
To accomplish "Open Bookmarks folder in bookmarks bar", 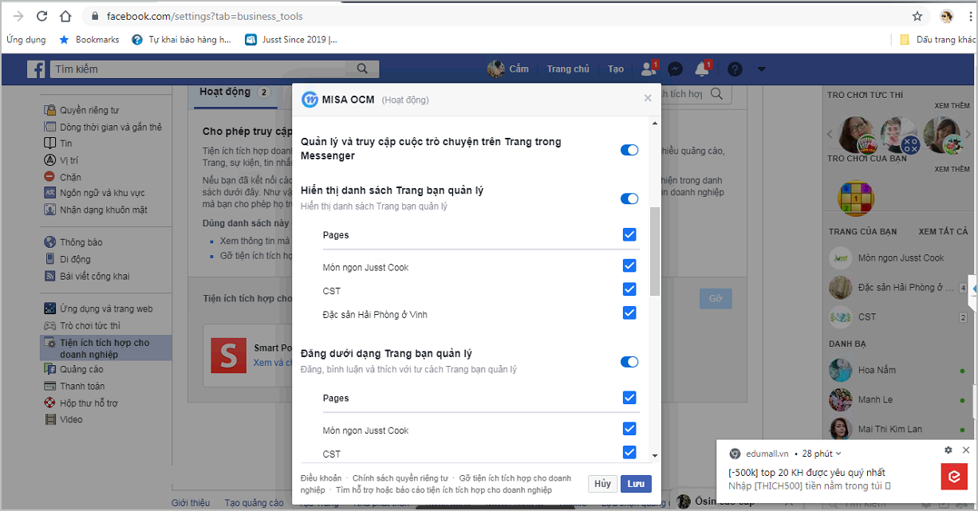I will 89,39.
